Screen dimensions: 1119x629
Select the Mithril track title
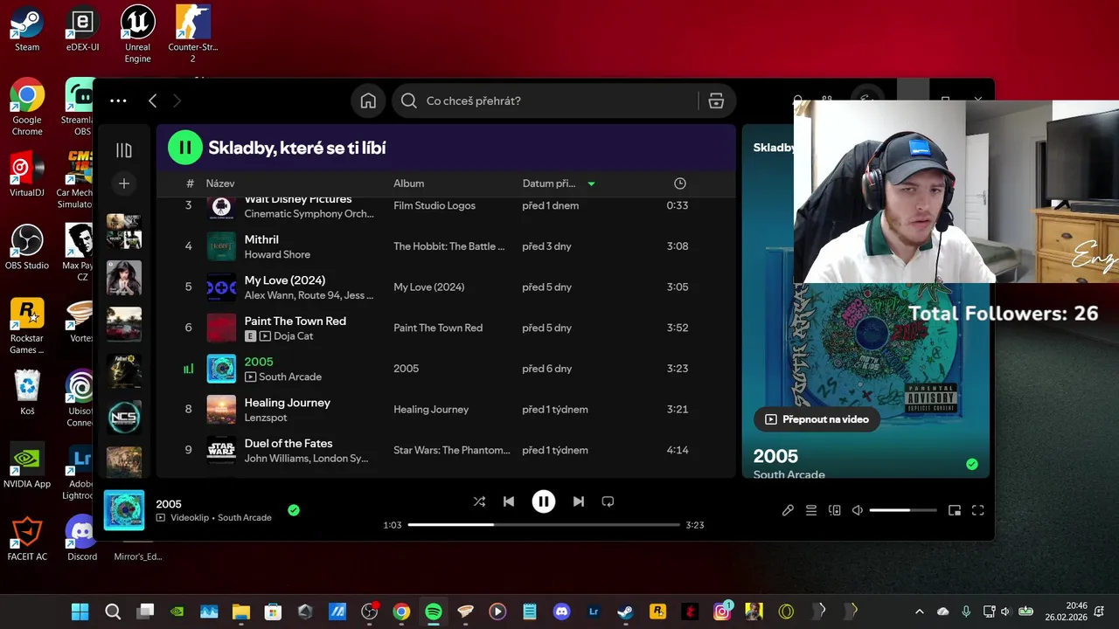point(261,239)
